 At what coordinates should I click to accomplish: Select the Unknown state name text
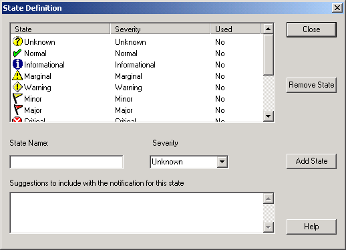(39, 42)
